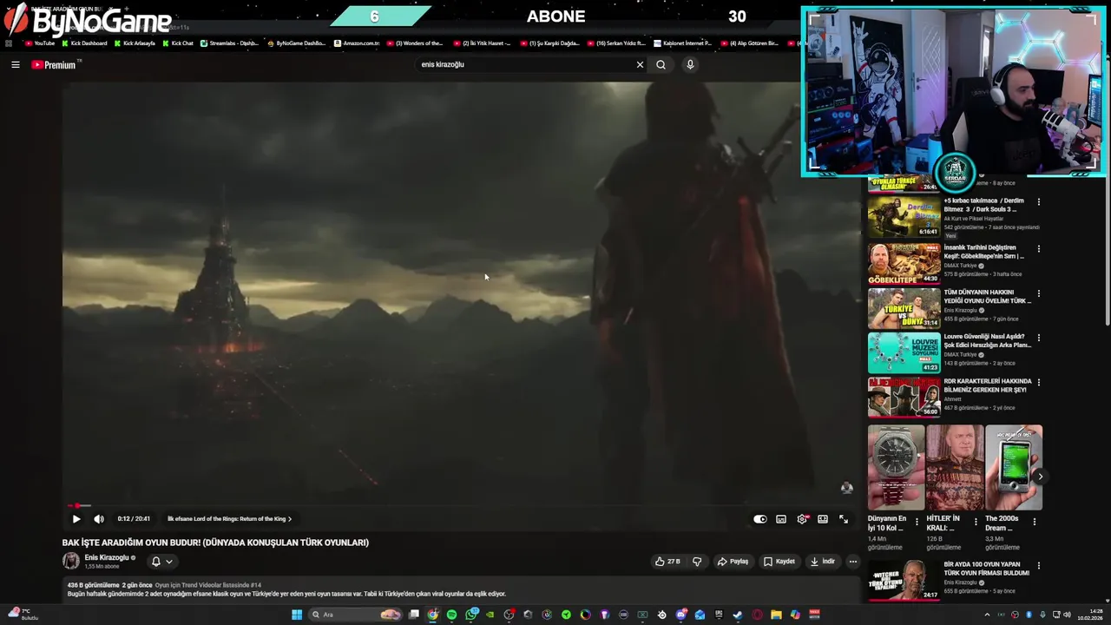Click the Kaydet save button

tap(779, 562)
